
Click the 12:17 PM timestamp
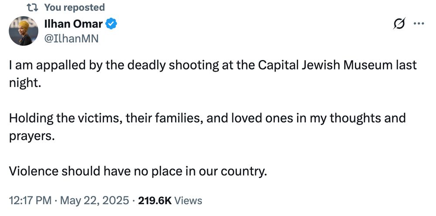tap(29, 200)
